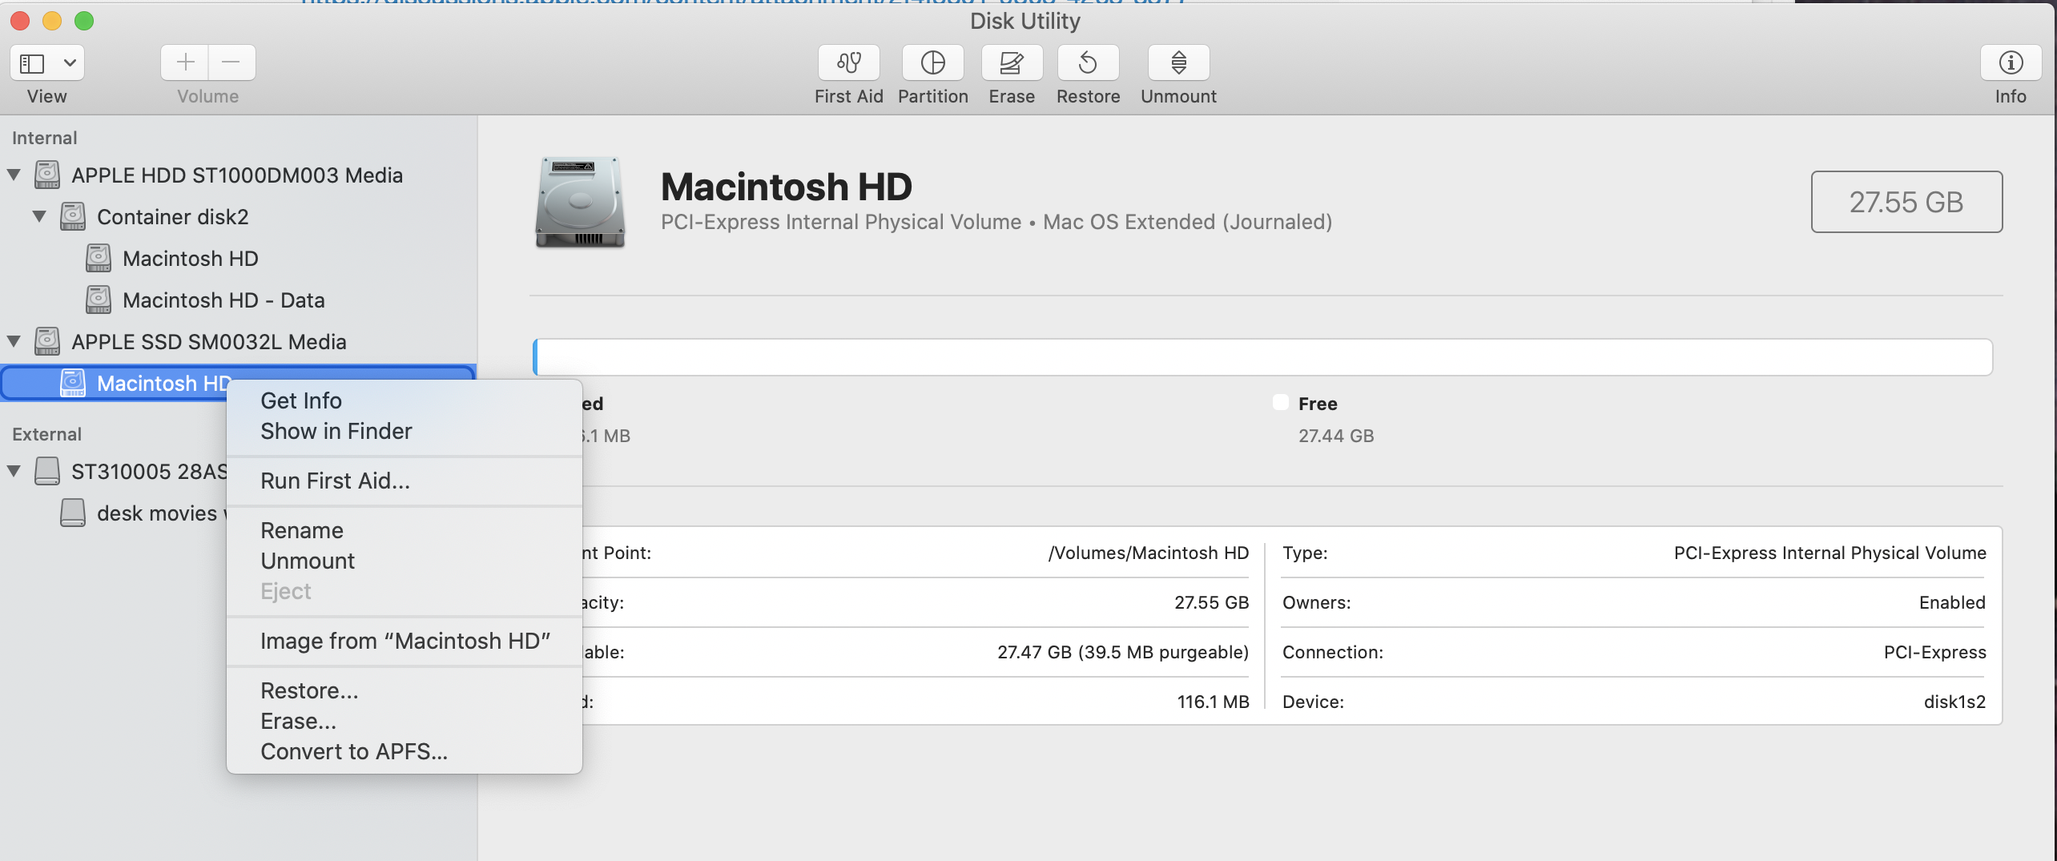This screenshot has width=2057, height=861.
Task: Choose Get Info from the context menu
Action: click(x=405, y=400)
